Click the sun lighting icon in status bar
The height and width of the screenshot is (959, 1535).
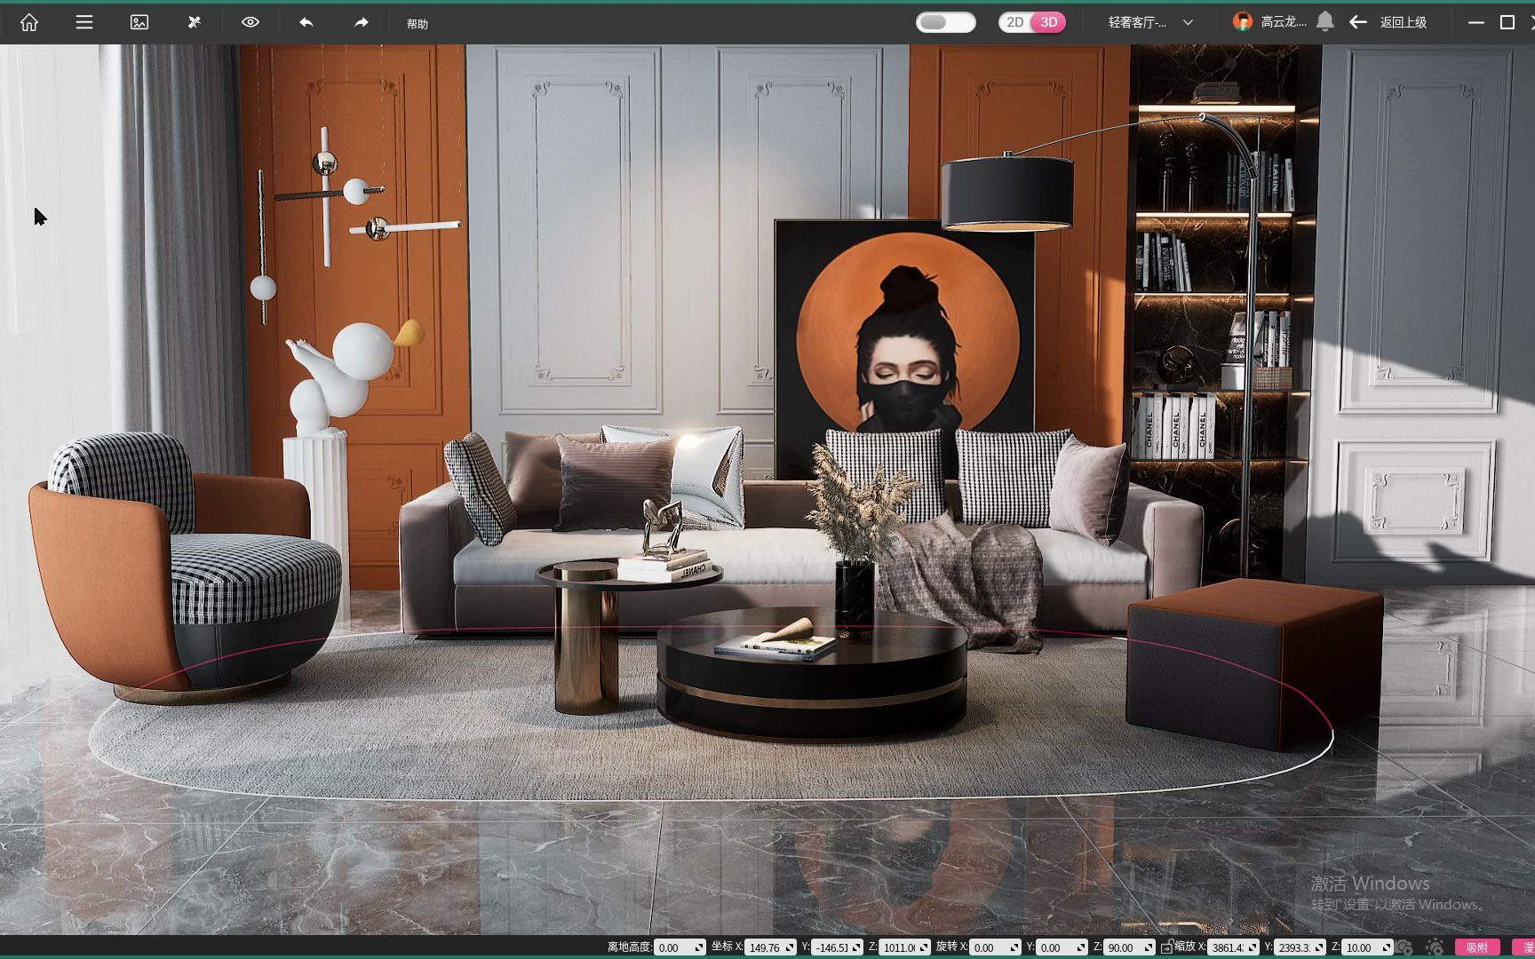1435,947
